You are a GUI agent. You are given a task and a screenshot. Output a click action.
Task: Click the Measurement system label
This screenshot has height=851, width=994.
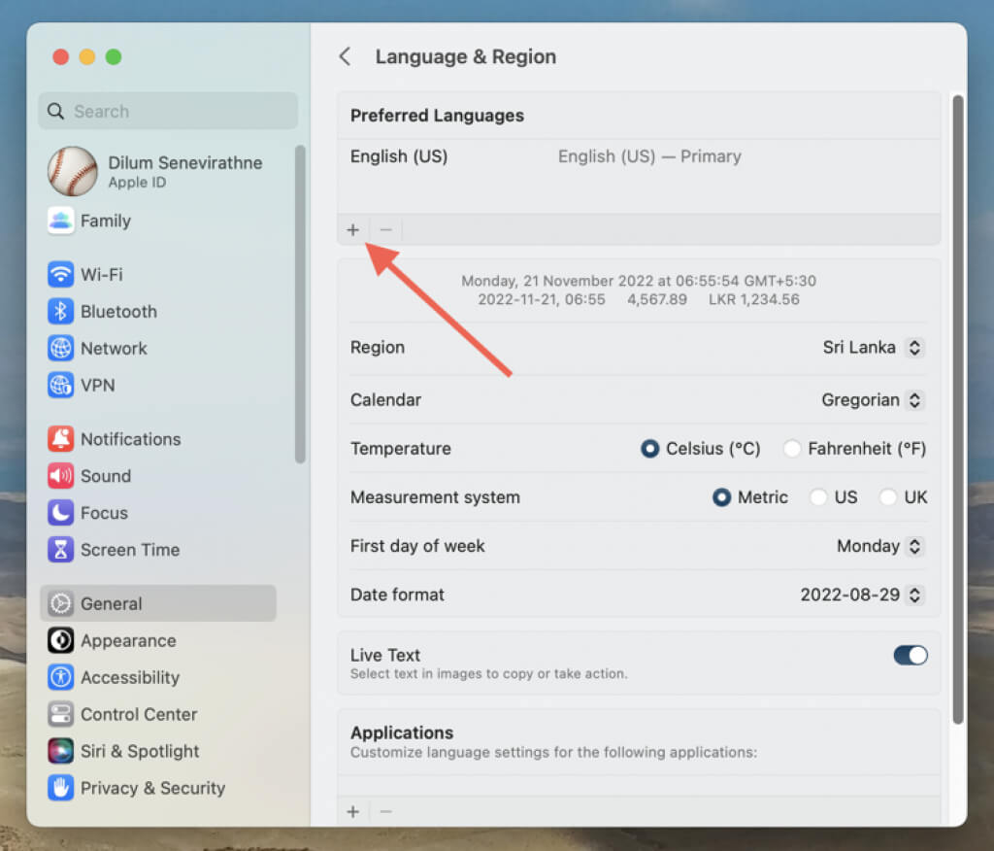click(435, 497)
